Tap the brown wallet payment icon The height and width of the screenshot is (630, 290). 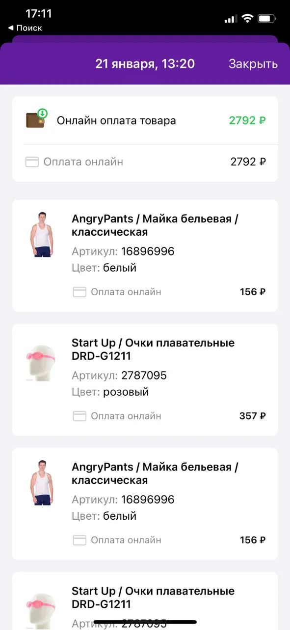(36, 119)
